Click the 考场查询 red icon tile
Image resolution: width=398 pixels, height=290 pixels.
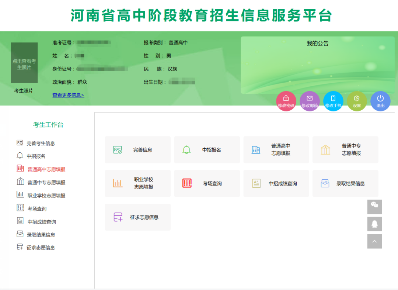click(207, 183)
